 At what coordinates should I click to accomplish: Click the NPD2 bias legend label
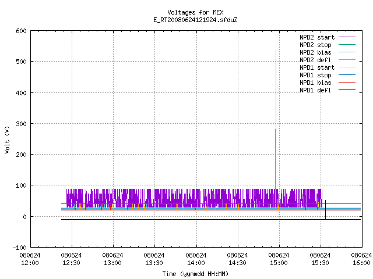coord(315,52)
